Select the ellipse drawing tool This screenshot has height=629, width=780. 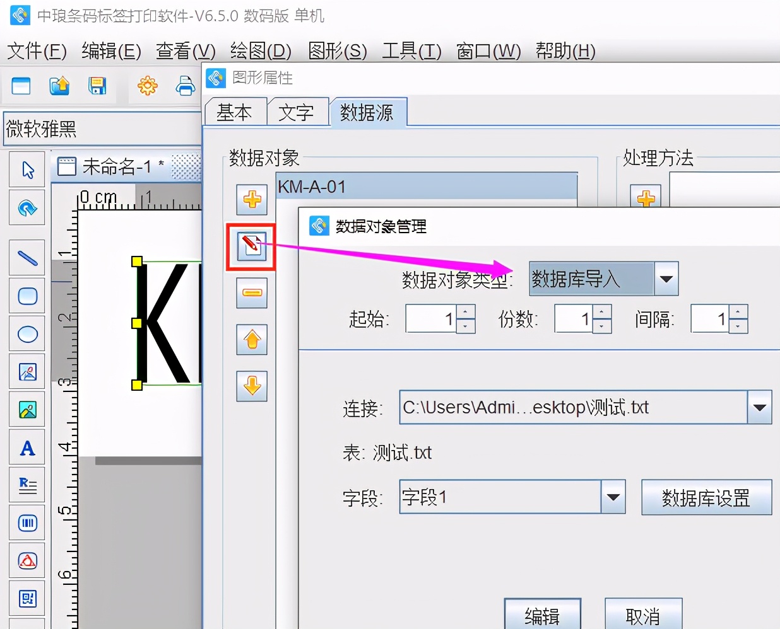tap(27, 334)
